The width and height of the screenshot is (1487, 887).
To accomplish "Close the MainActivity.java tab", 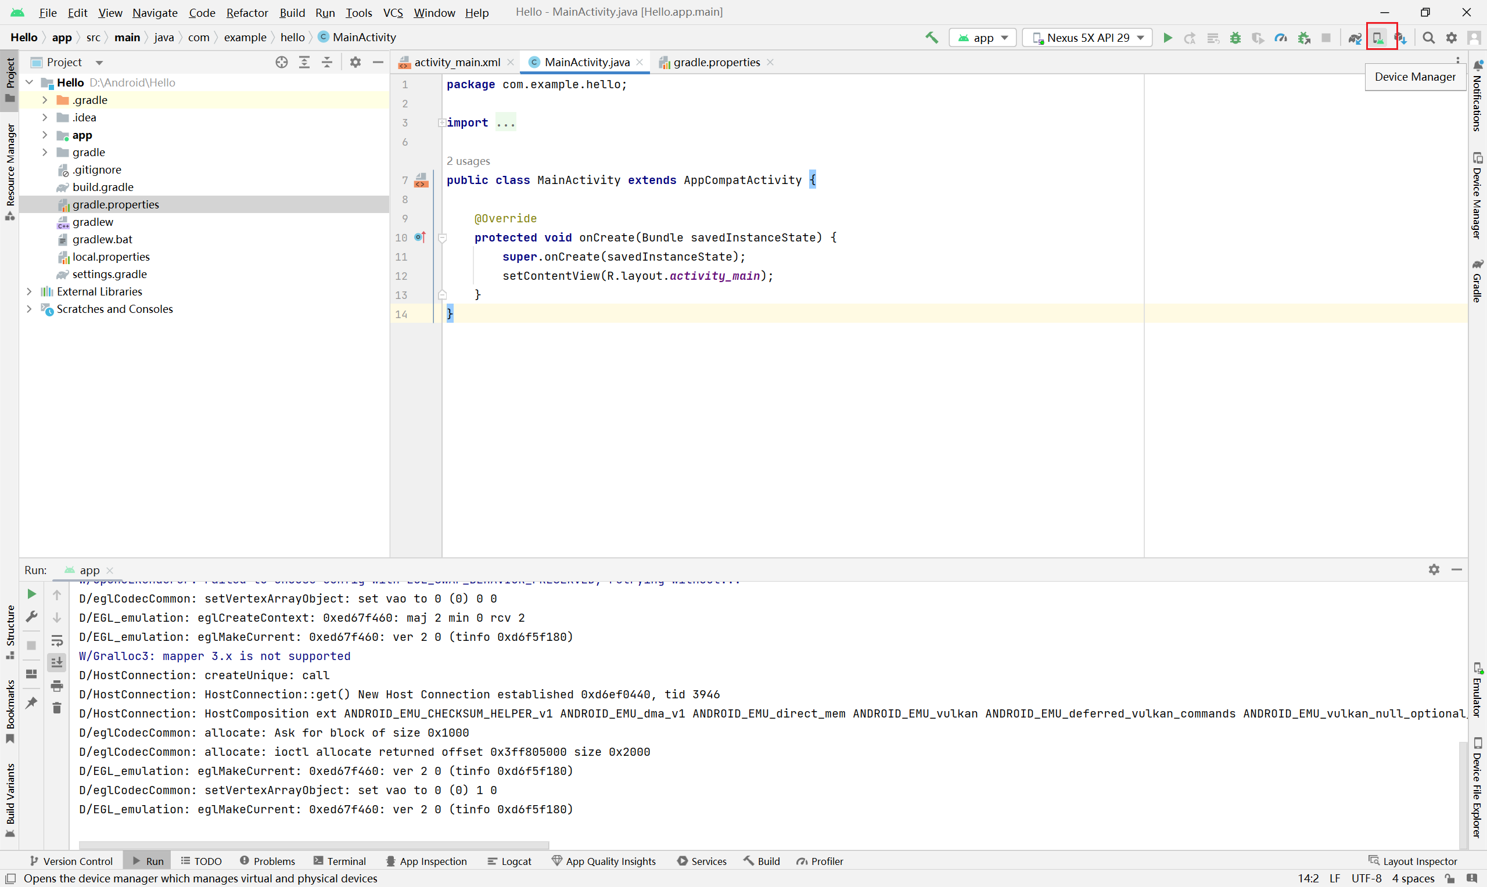I will pos(640,62).
